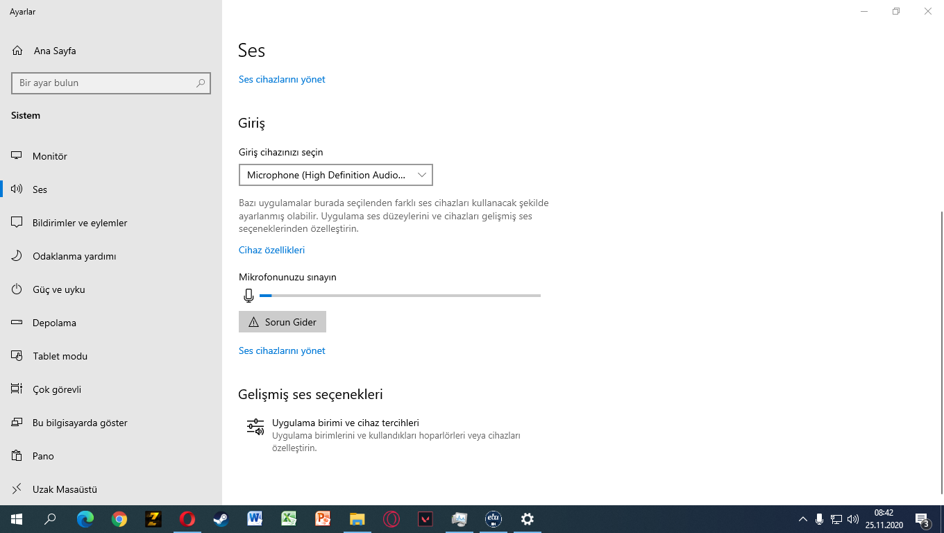
Task: Click the magnifier icon in the settings search box
Action: [201, 83]
